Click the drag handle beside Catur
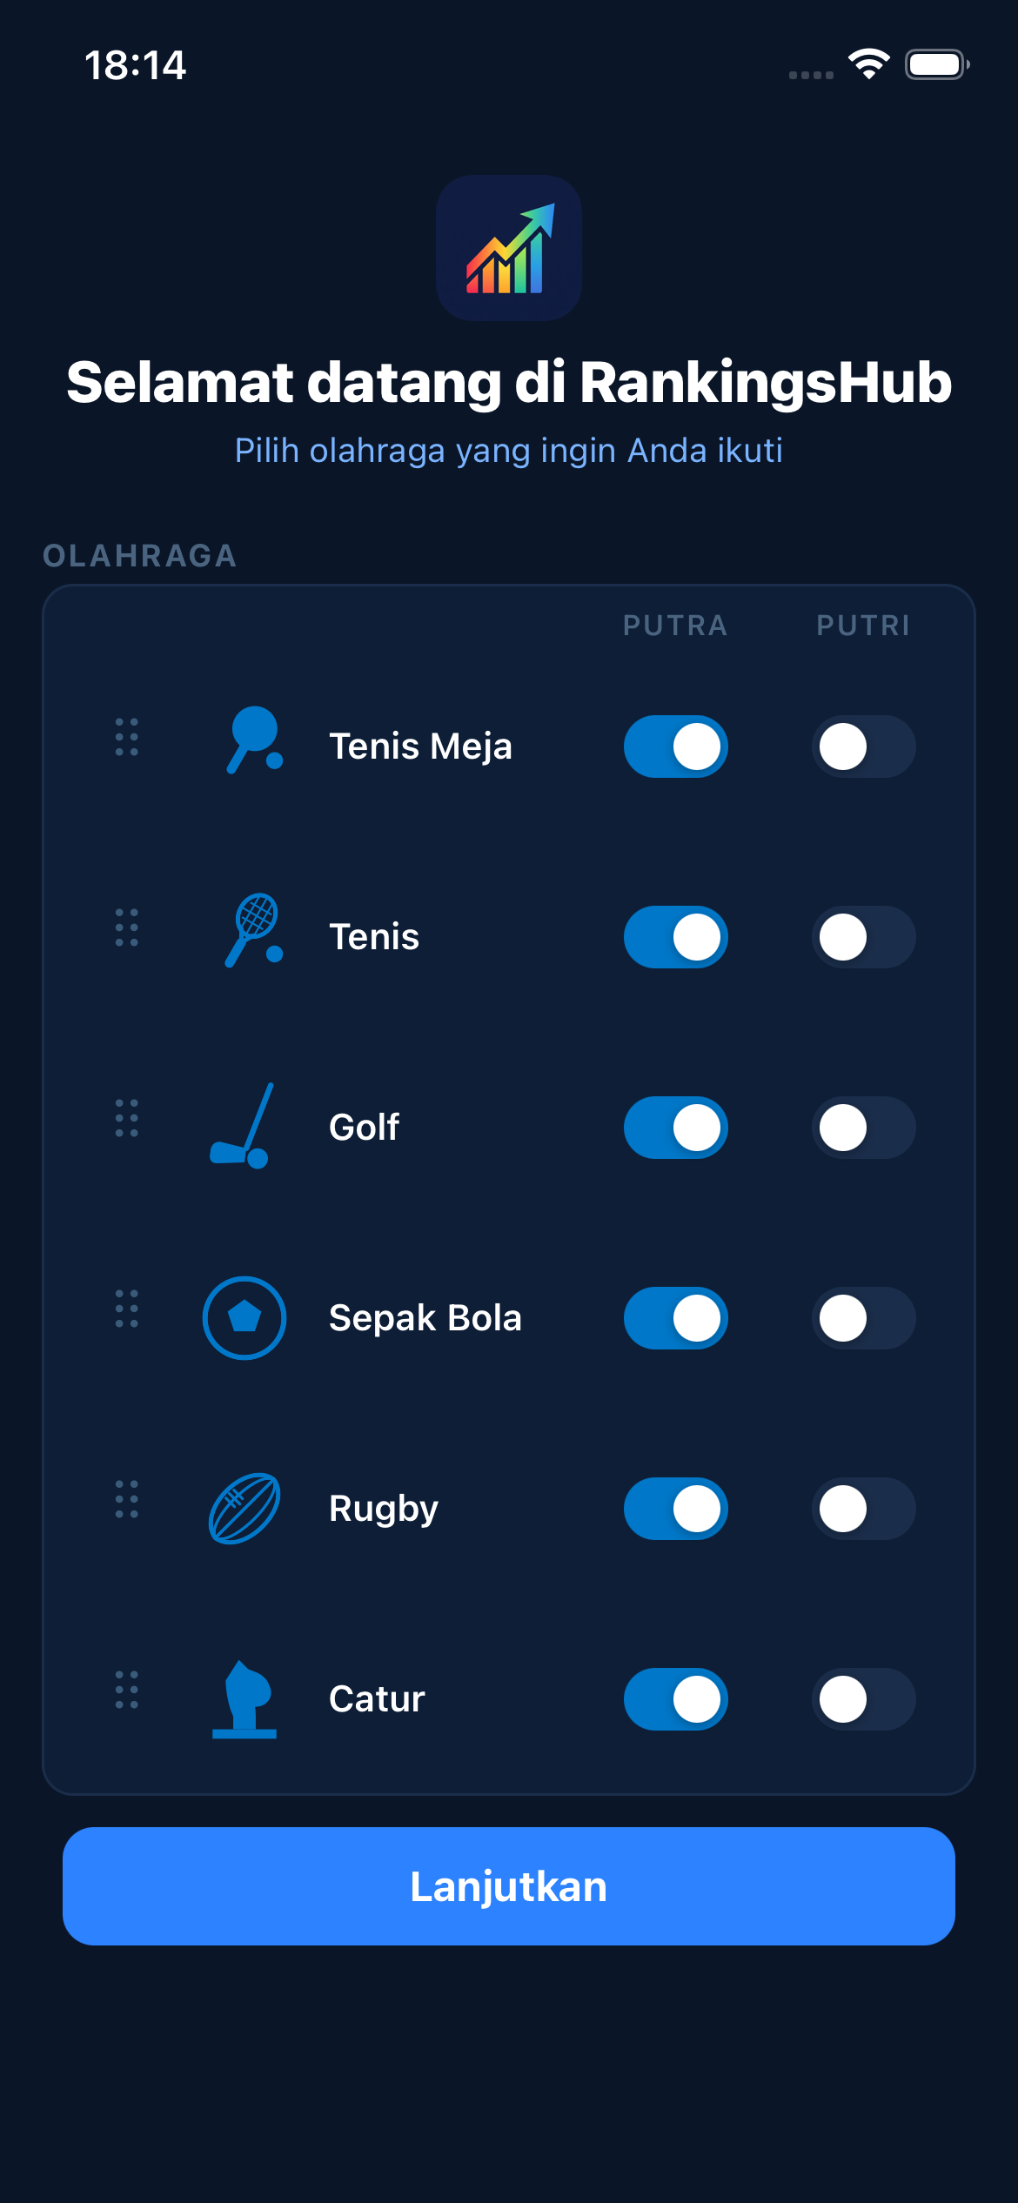 pos(127,1691)
